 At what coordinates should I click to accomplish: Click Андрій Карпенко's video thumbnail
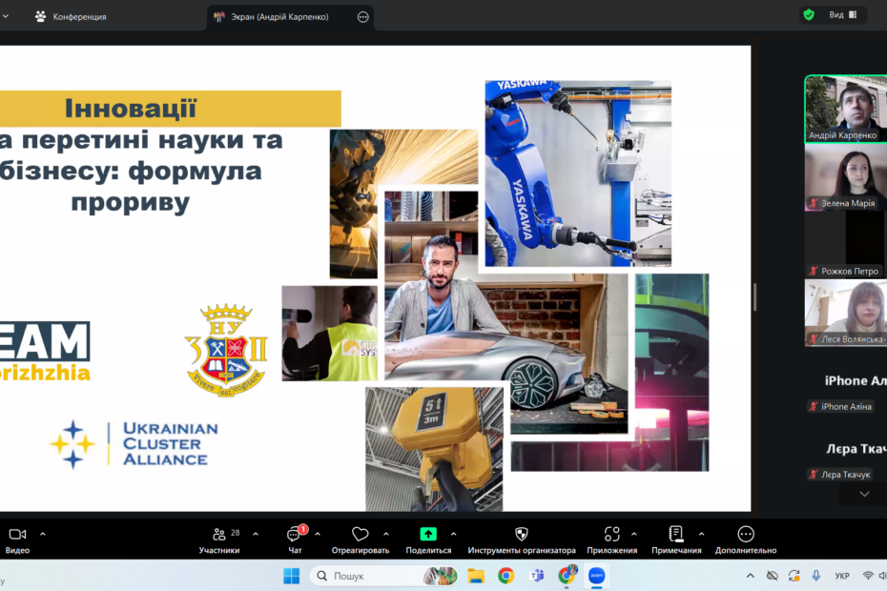pos(845,108)
